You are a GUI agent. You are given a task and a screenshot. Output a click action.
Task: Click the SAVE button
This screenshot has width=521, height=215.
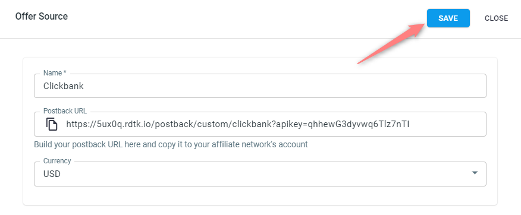(448, 18)
